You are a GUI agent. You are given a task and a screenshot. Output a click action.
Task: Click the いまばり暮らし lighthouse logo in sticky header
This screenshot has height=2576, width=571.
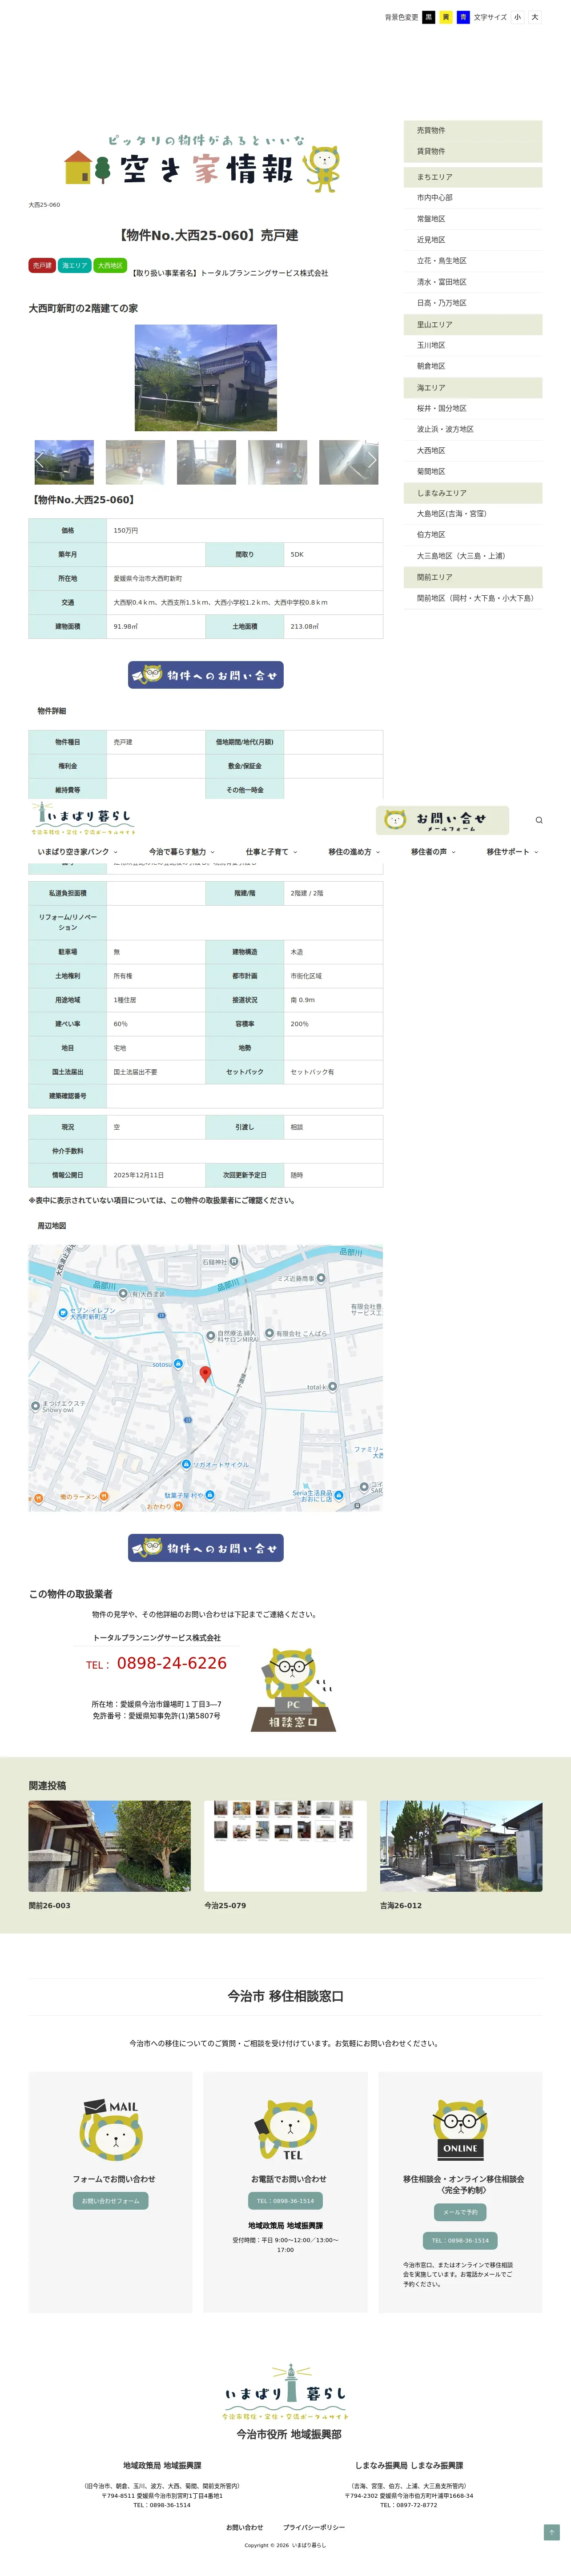[83, 818]
